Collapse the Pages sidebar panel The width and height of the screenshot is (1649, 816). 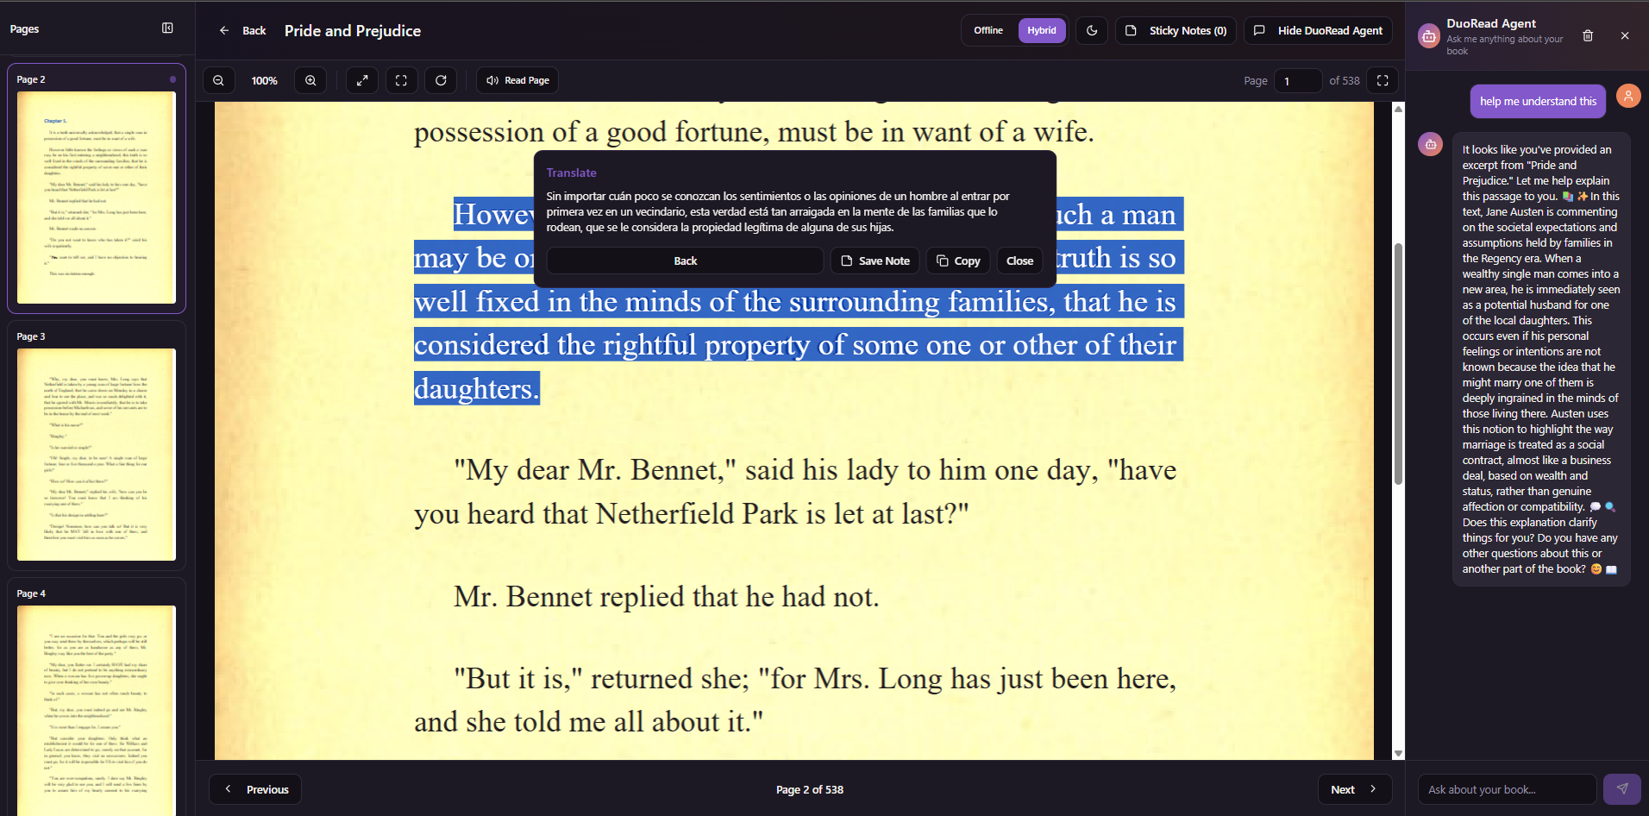[x=167, y=28]
